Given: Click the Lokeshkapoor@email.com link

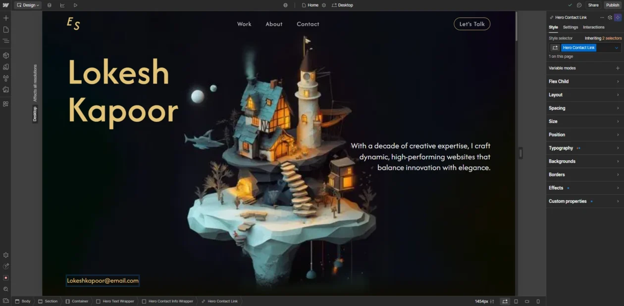Looking at the screenshot, I should (103, 281).
